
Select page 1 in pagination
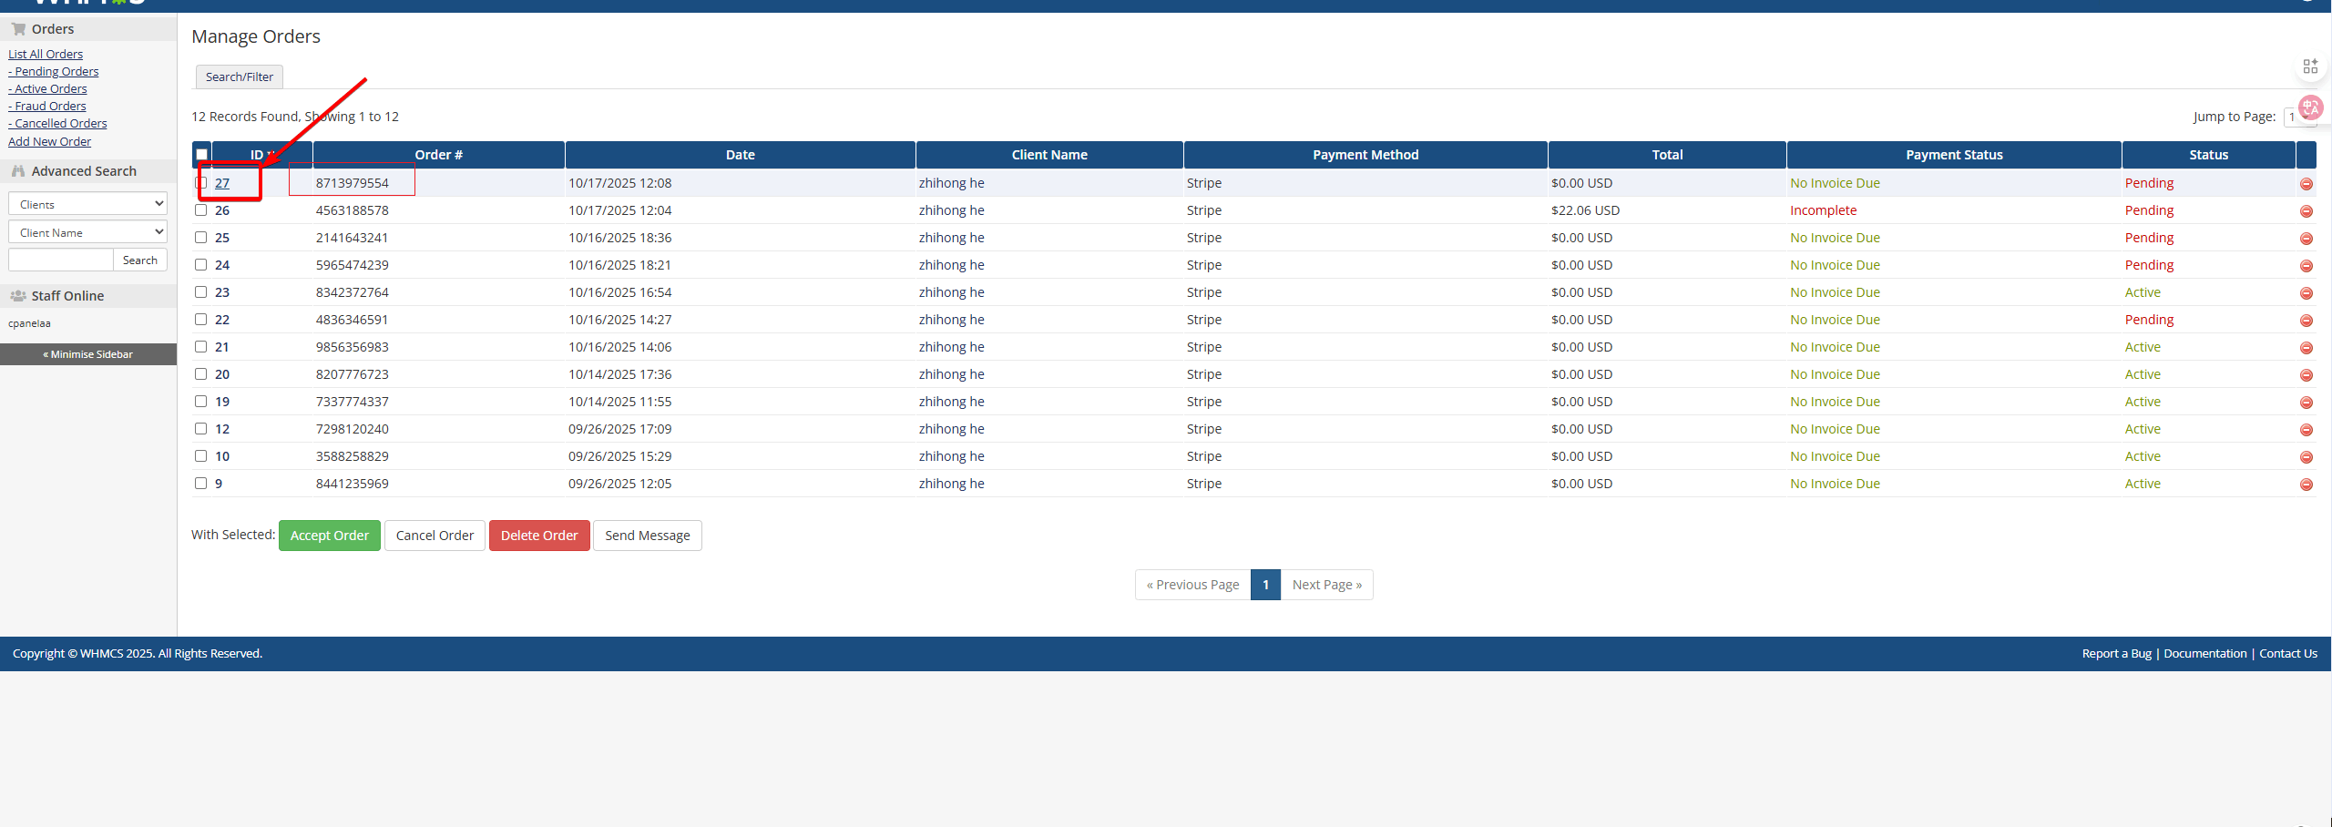click(1266, 585)
